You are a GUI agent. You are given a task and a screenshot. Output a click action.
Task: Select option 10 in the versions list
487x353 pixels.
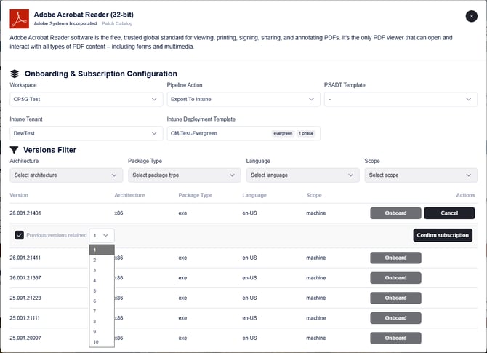click(102, 342)
